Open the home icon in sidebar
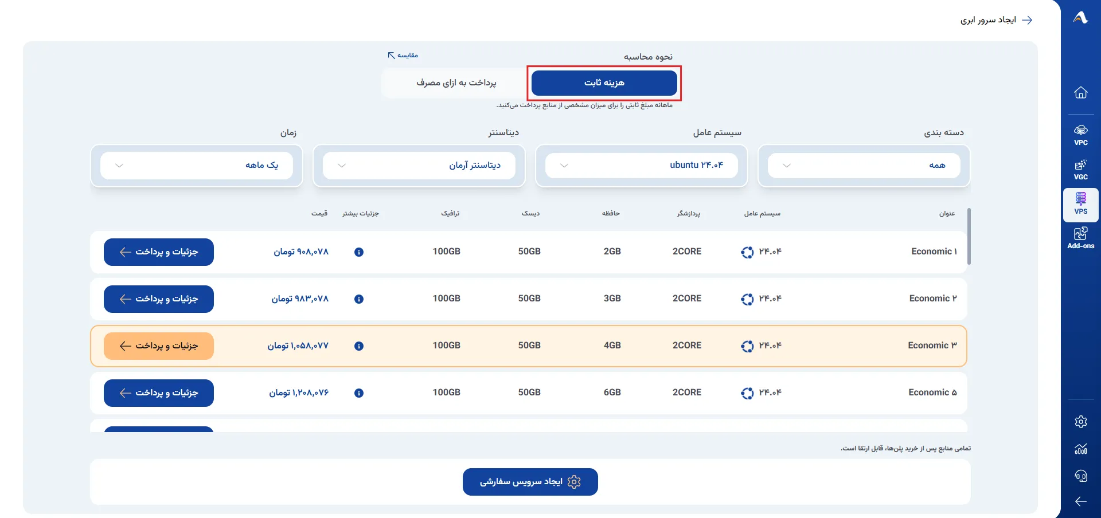The height and width of the screenshot is (518, 1101). (1081, 93)
